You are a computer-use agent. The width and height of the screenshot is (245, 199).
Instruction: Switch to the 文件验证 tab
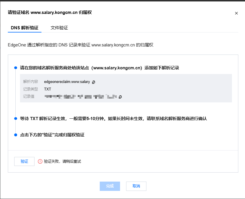pyautogui.click(x=59, y=28)
